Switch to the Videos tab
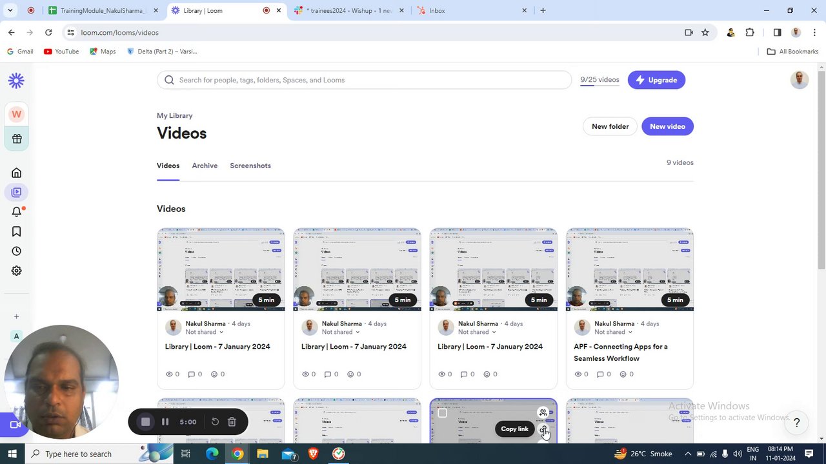 point(168,166)
